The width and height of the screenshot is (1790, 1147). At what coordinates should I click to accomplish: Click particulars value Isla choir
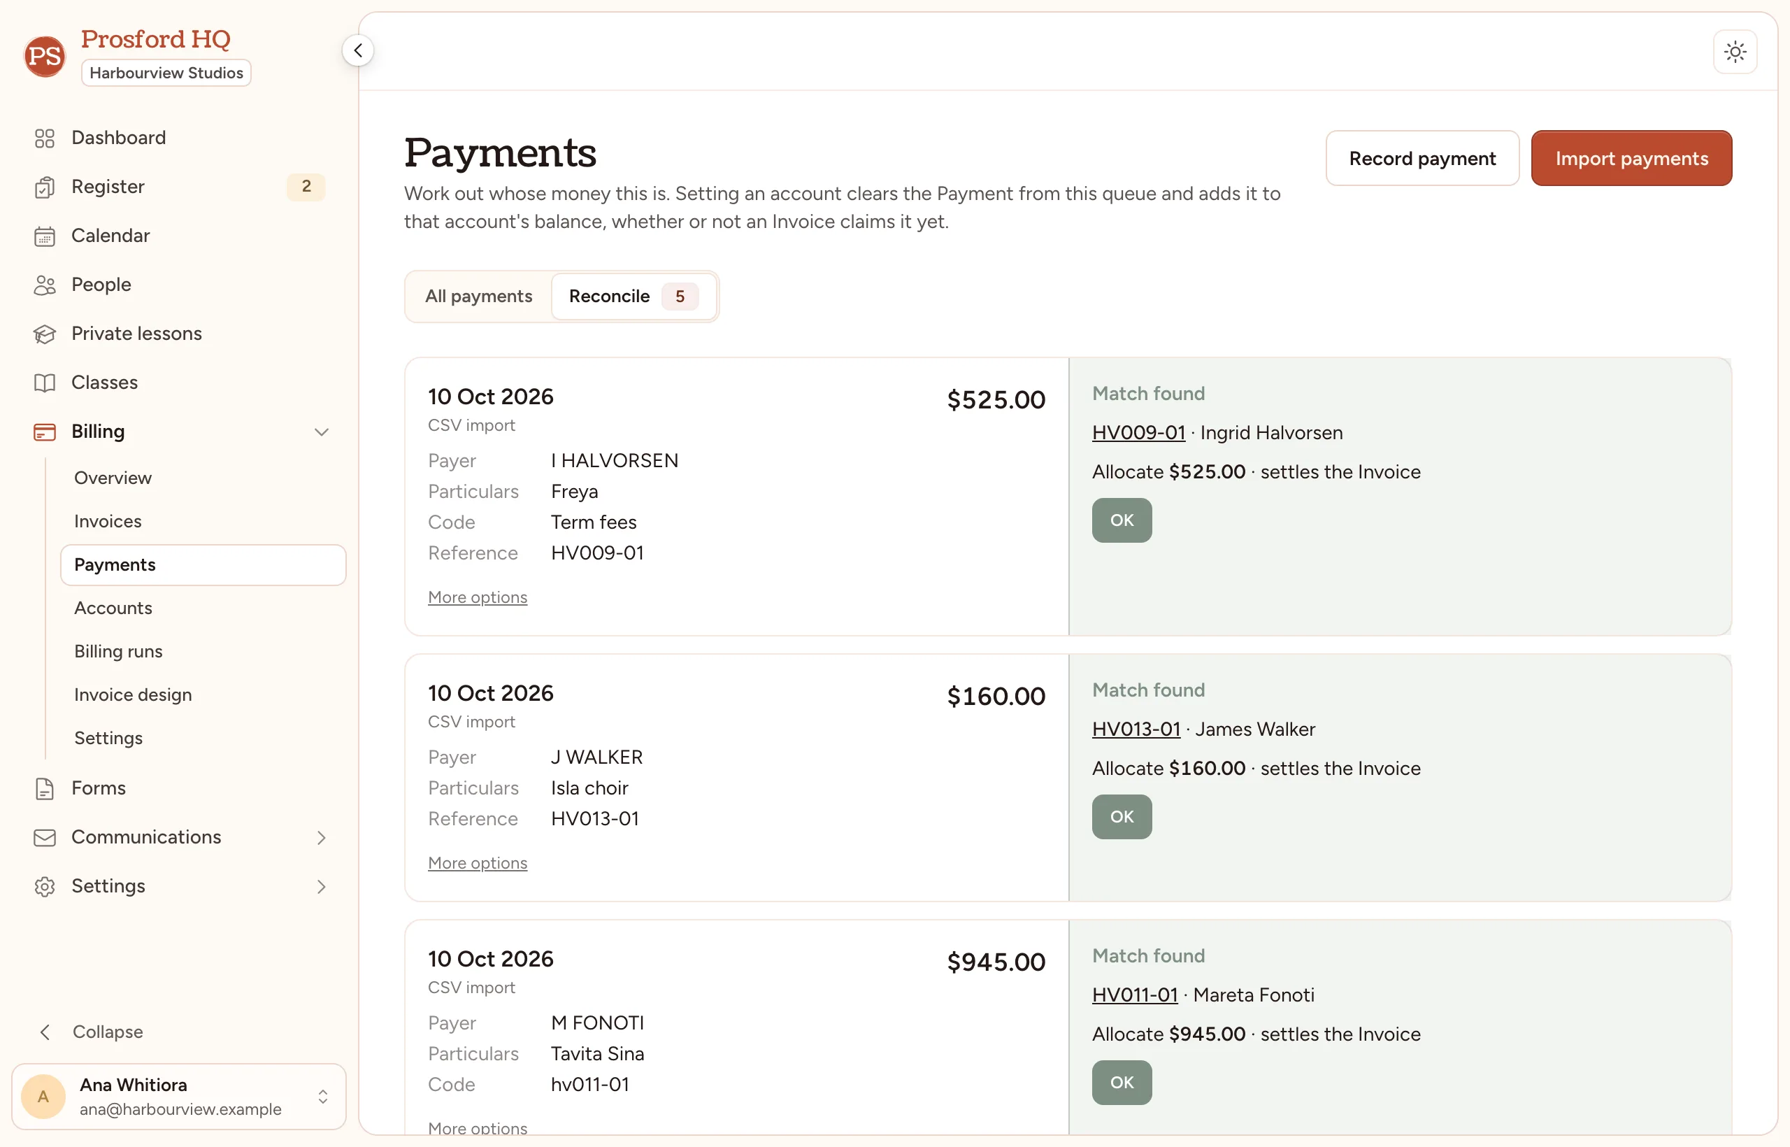[589, 788]
